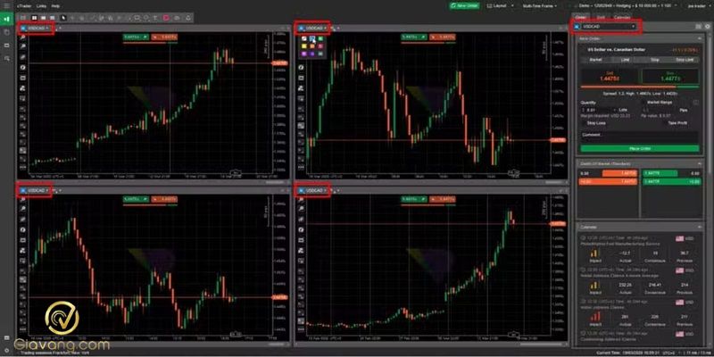Image resolution: width=714 pixels, height=357 pixels.
Task: Open the hamburger main menu icon
Action: [6, 6]
